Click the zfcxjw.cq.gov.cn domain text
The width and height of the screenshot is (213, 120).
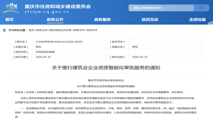click(47, 12)
